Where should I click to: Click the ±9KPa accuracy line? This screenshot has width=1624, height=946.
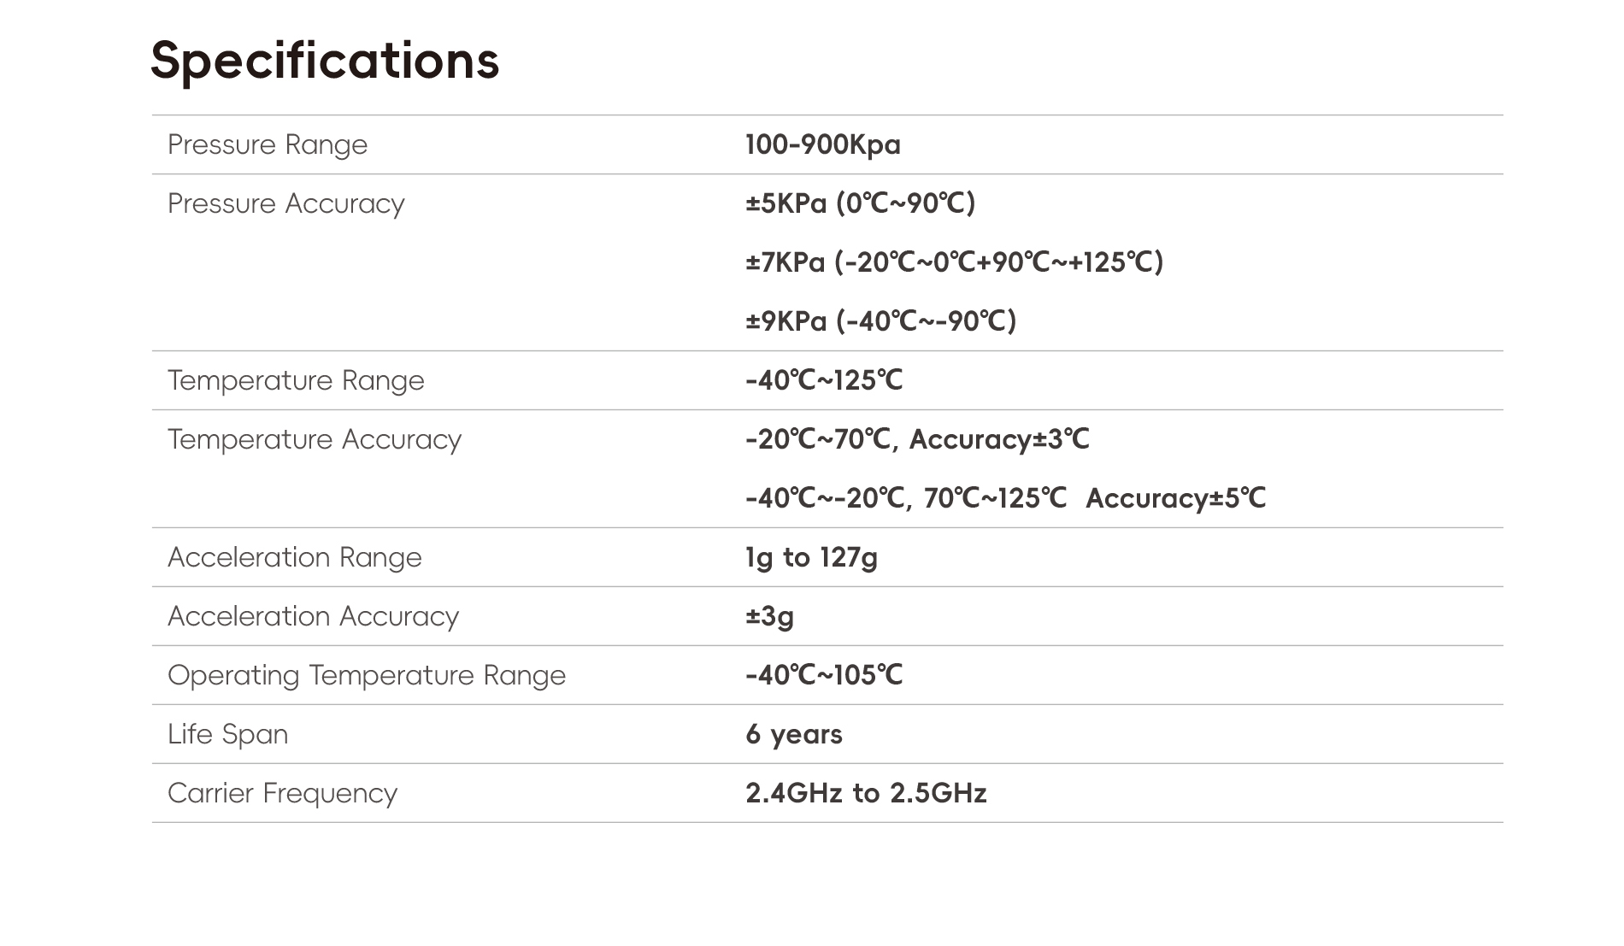880,321
